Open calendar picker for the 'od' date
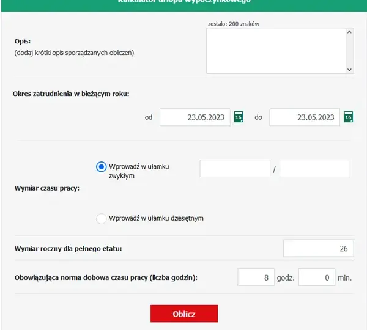The width and height of the screenshot is (367, 330). (x=239, y=117)
